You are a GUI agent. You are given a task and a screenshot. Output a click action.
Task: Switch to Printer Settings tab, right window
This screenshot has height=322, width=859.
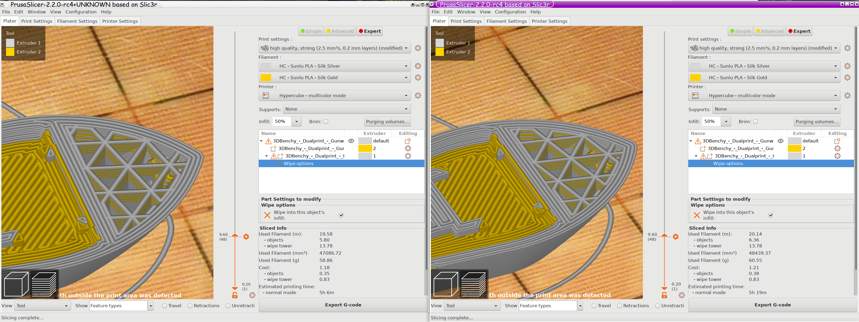point(549,21)
